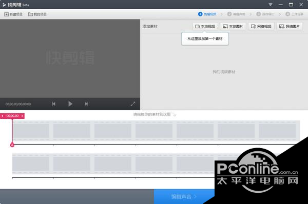Add a 本地图片 local picture
This screenshot has height=204, width=308.
click(233, 26)
